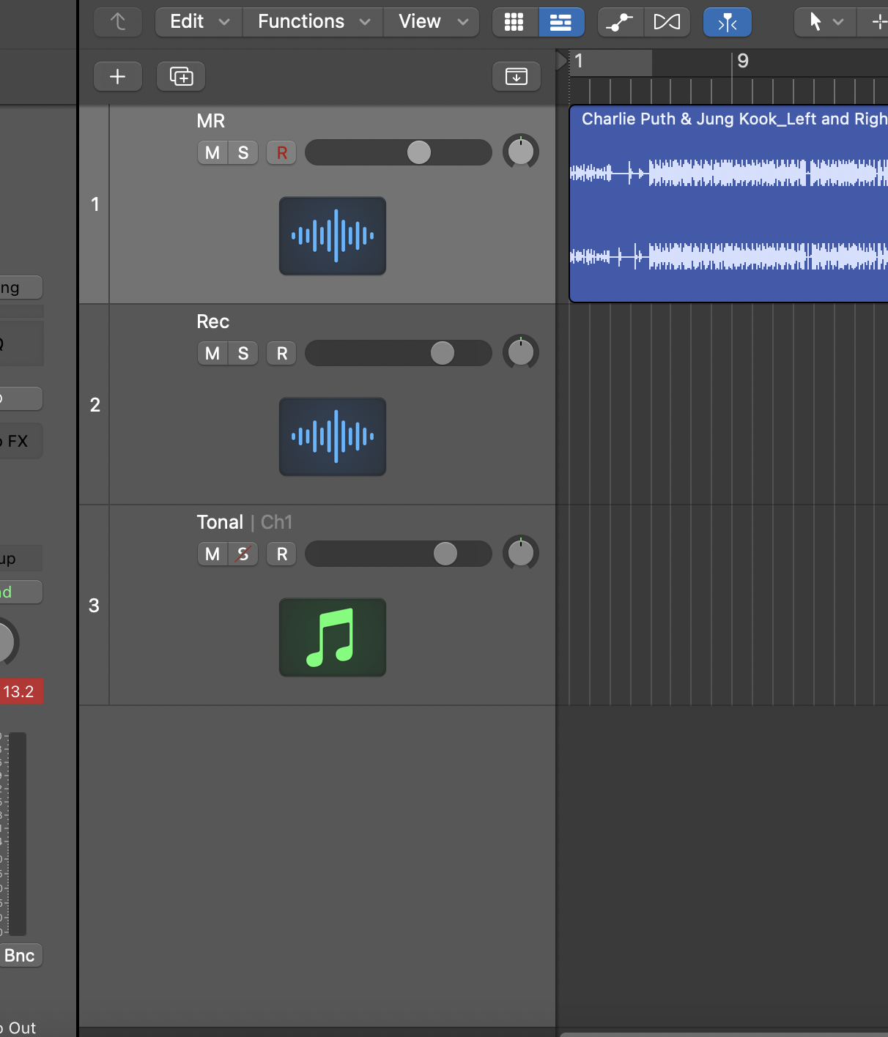
Task: Click the catch playhead icon
Action: [727, 22]
